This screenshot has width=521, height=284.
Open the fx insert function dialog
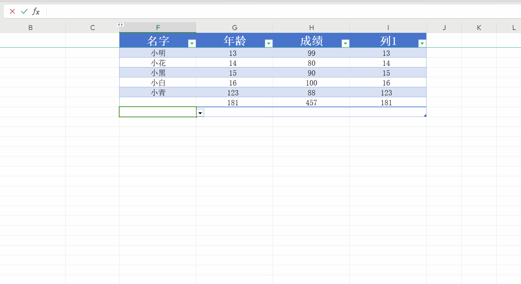(36, 11)
